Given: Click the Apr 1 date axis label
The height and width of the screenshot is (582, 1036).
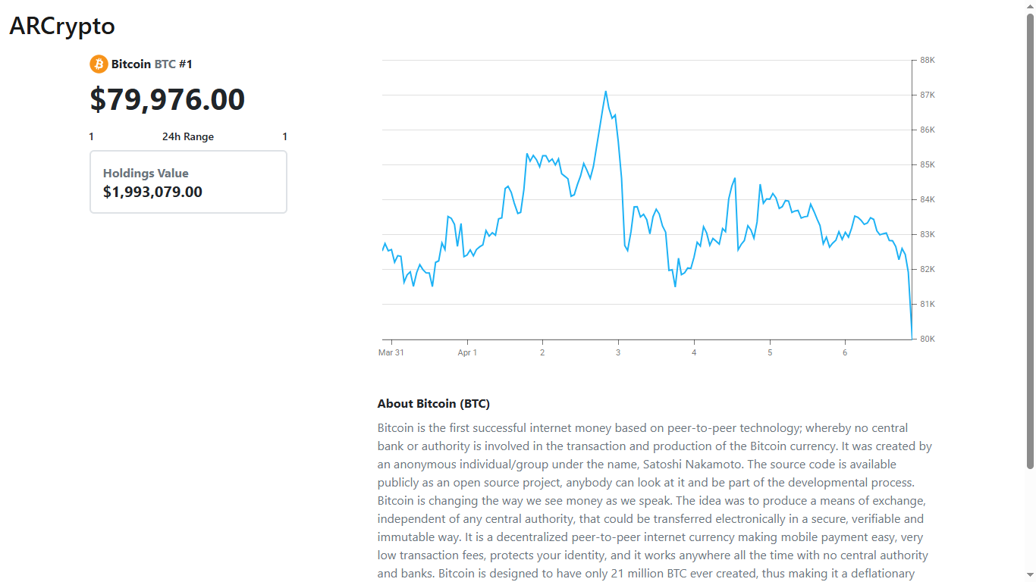Looking at the screenshot, I should click(467, 352).
